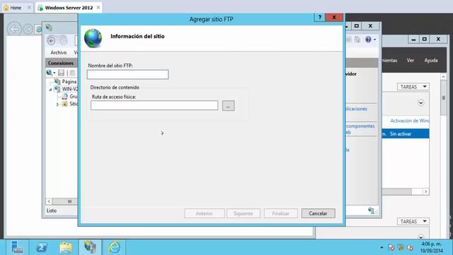Click IIS Manager forward navigation arrow
Screen dimensions: 453x255
pos(64,41)
